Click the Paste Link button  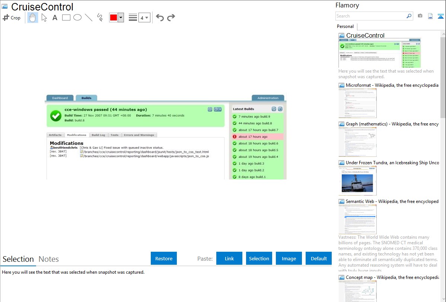229,258
